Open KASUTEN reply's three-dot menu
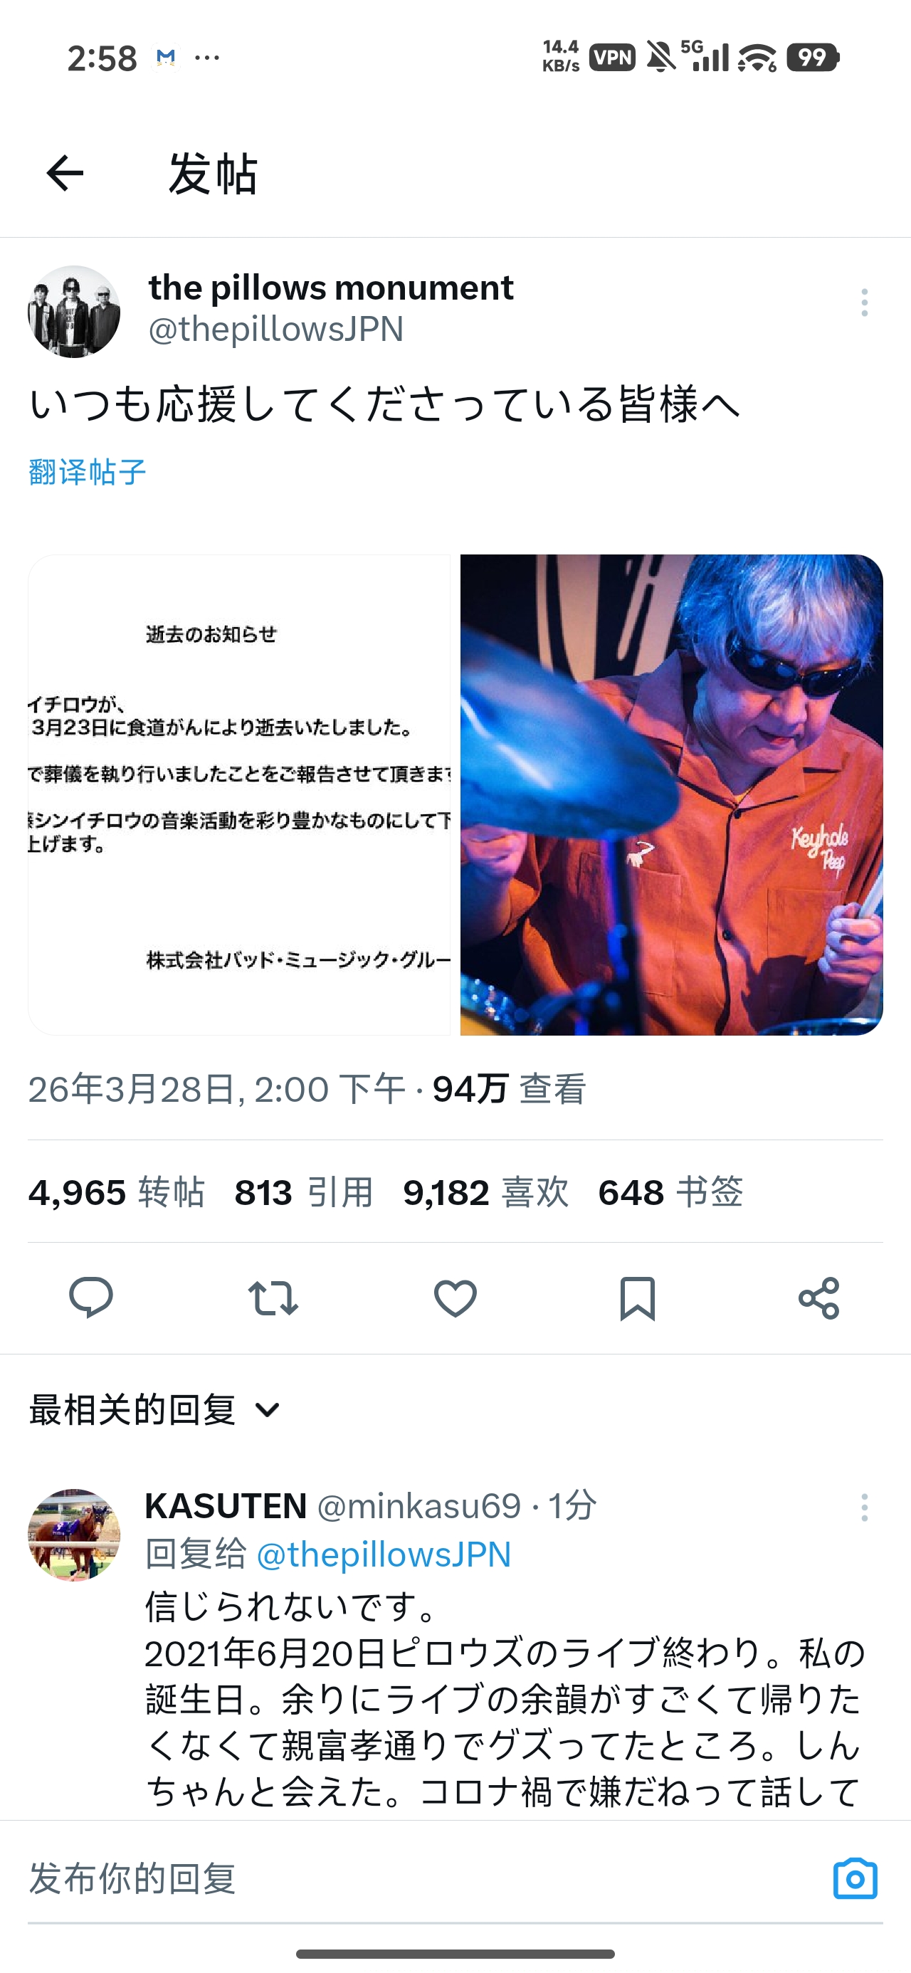 [x=864, y=1508]
